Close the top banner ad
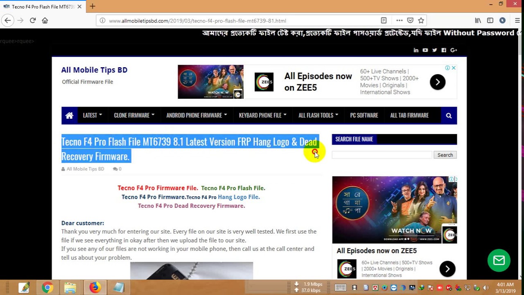This screenshot has width=524, height=295. [x=454, y=68]
